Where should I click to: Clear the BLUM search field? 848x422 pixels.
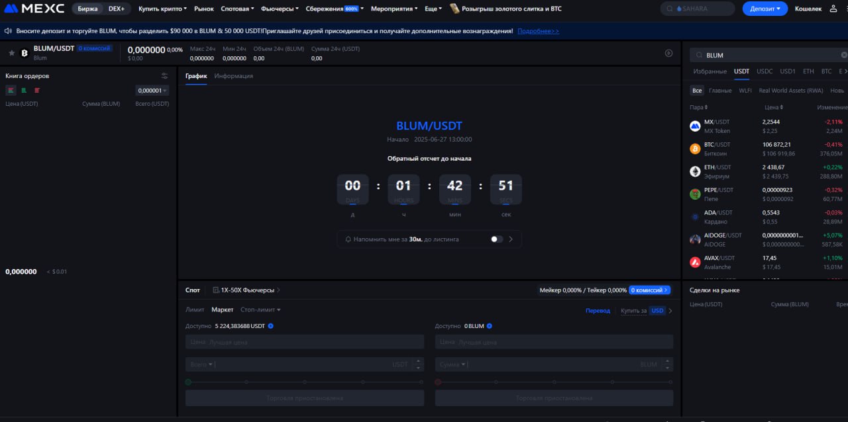(x=844, y=56)
